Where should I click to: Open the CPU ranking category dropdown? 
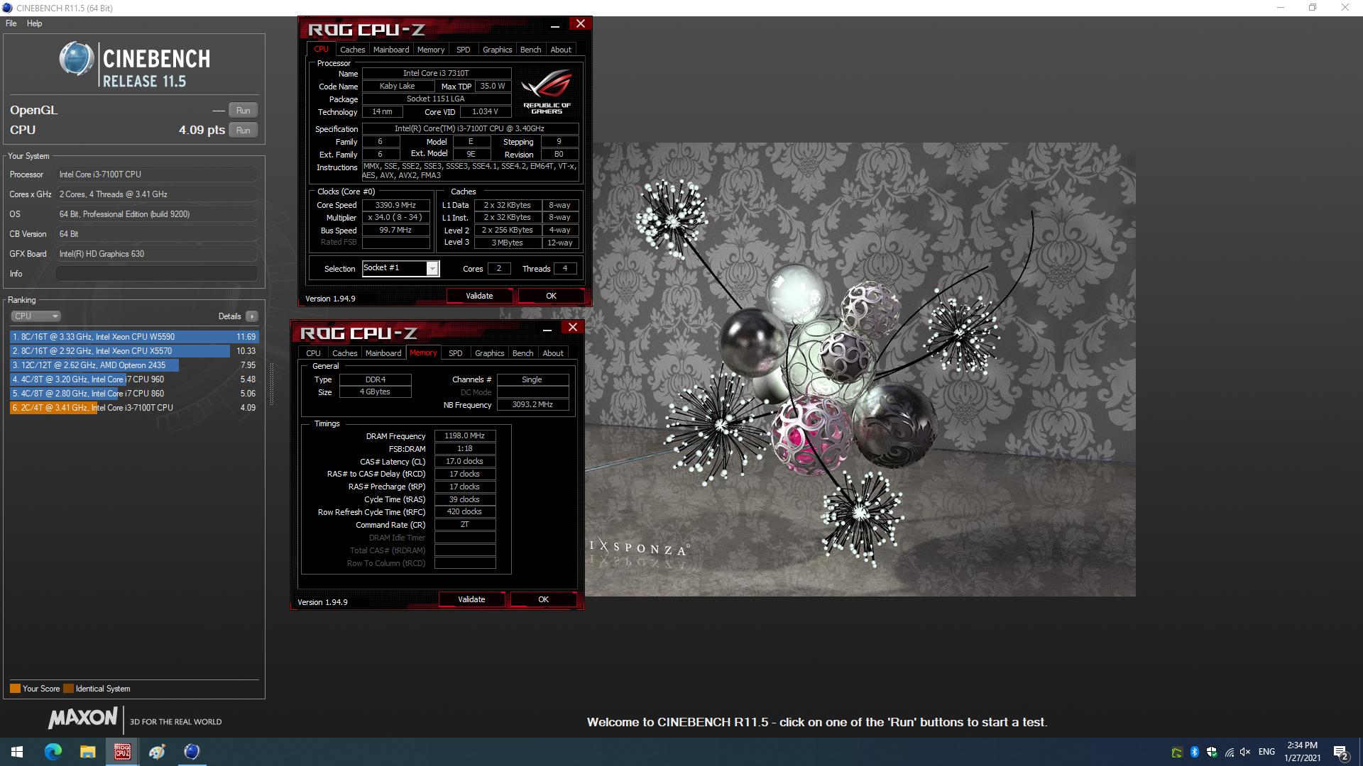pyautogui.click(x=35, y=316)
